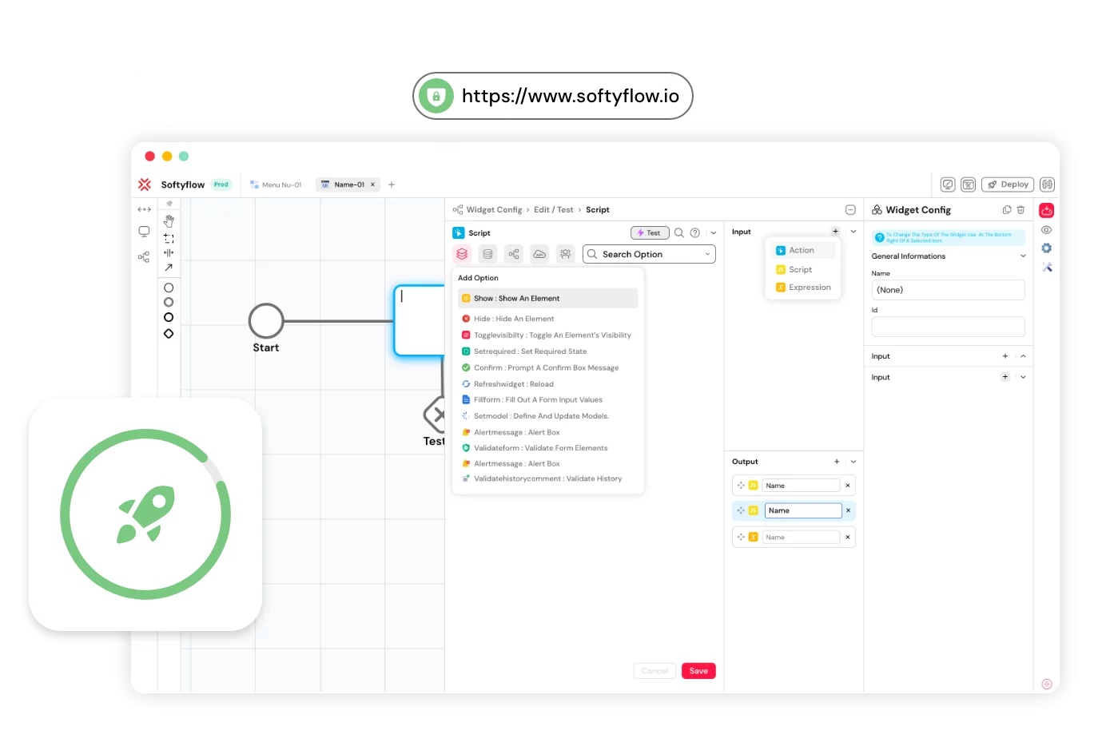Screen dimensions: 1106x754
Task: Switch to the Menu Nu-01 tab
Action: (x=276, y=185)
